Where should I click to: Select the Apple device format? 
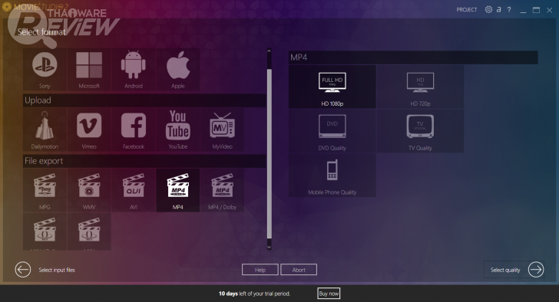[178, 69]
